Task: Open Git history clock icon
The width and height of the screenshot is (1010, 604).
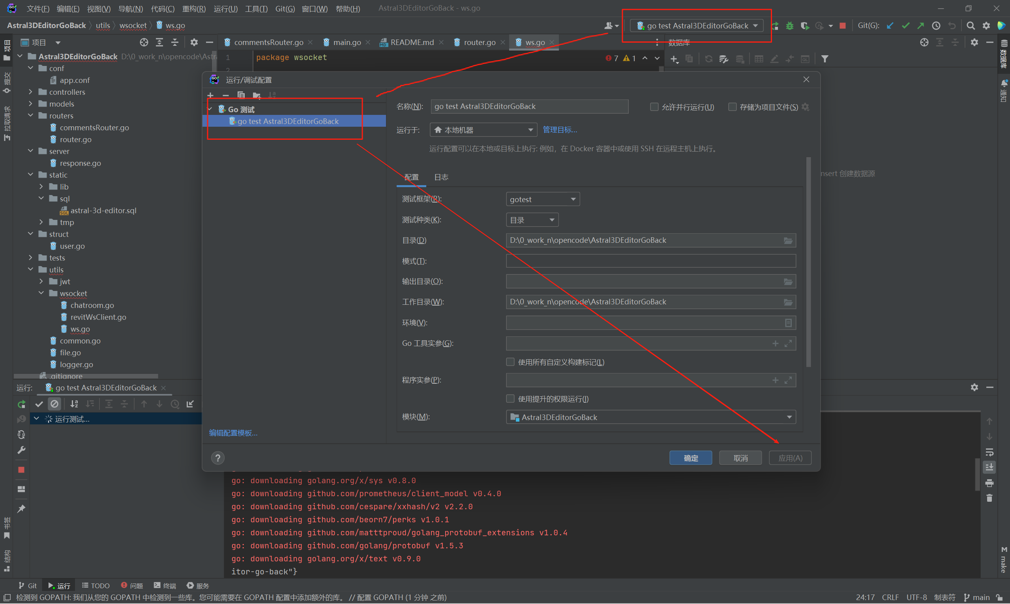Action: click(x=936, y=26)
